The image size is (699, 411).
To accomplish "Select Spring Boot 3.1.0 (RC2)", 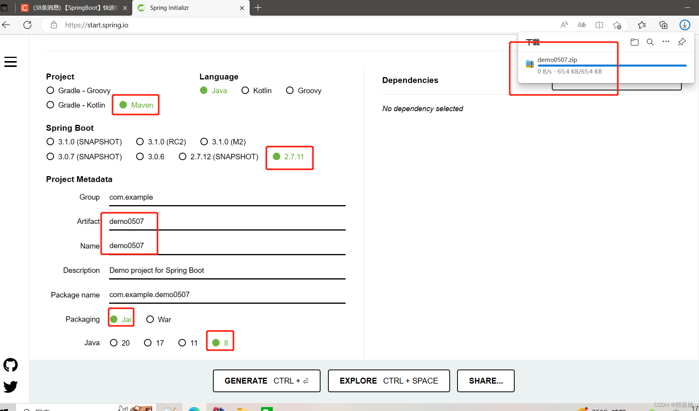I will click(x=161, y=142).
